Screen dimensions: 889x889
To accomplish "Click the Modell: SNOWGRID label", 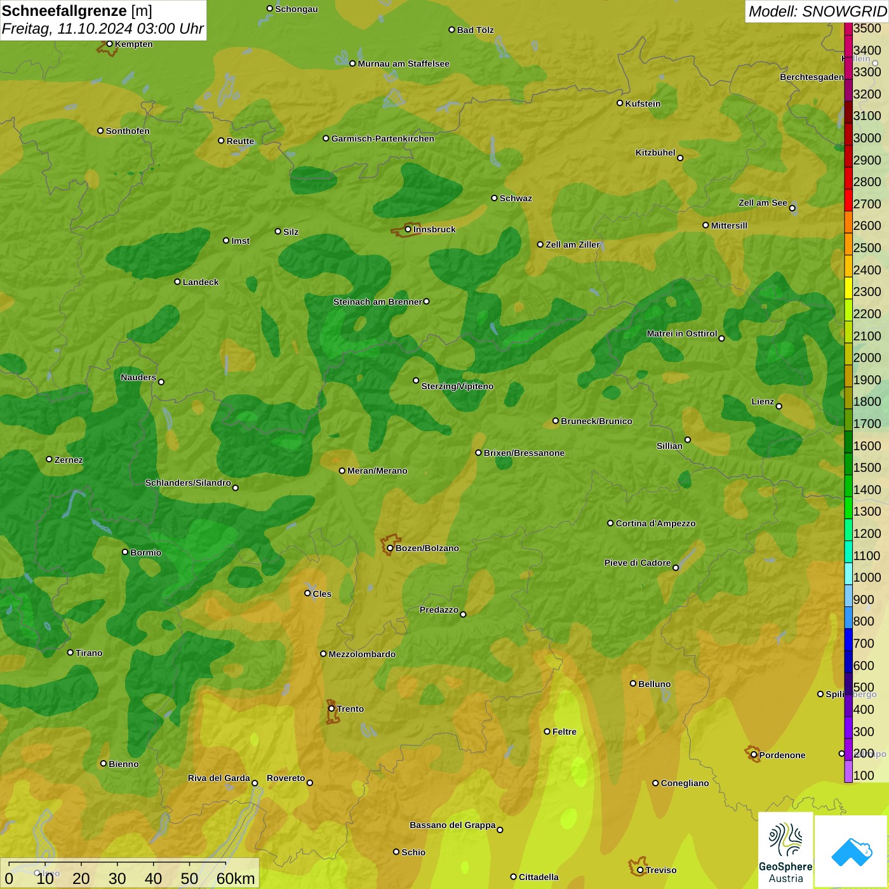I will pos(817,11).
